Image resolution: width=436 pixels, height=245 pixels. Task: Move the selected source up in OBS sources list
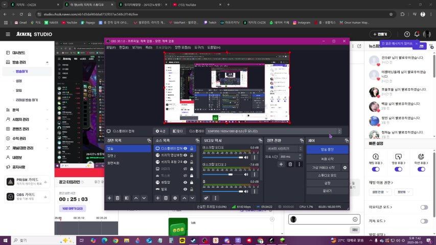click(184, 198)
